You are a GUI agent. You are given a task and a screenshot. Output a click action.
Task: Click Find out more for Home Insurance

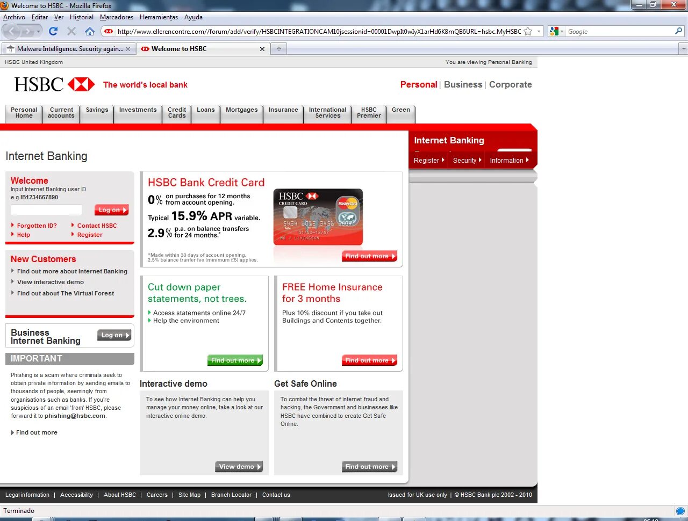tap(370, 360)
